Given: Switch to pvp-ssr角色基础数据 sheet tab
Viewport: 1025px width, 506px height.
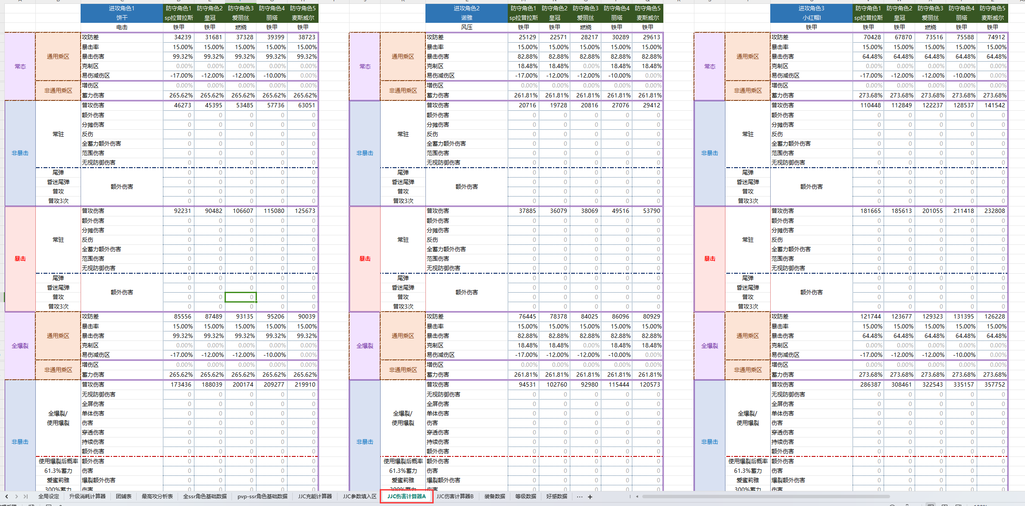Looking at the screenshot, I should pos(262,497).
